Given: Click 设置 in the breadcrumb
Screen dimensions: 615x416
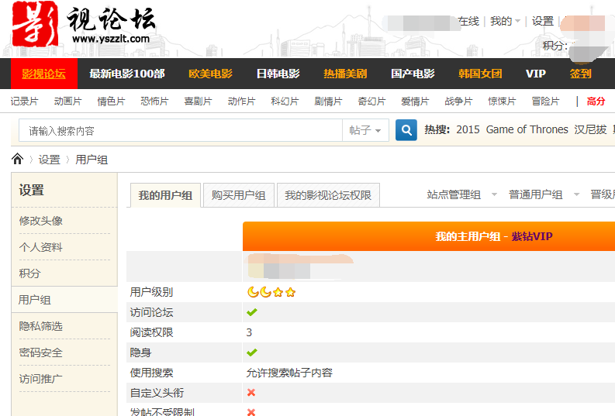Looking at the screenshot, I should point(50,160).
